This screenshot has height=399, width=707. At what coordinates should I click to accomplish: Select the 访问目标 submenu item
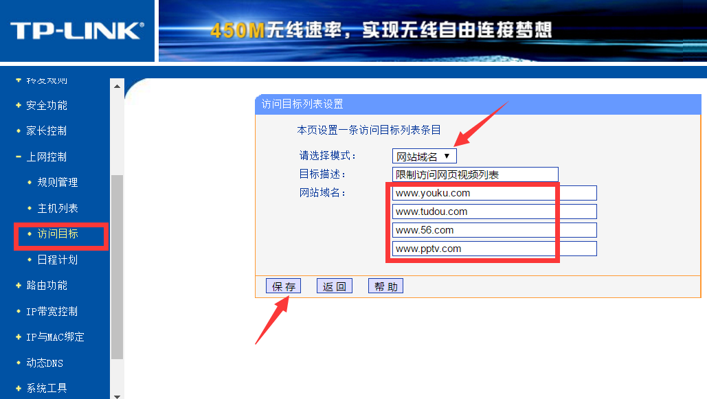pos(57,233)
